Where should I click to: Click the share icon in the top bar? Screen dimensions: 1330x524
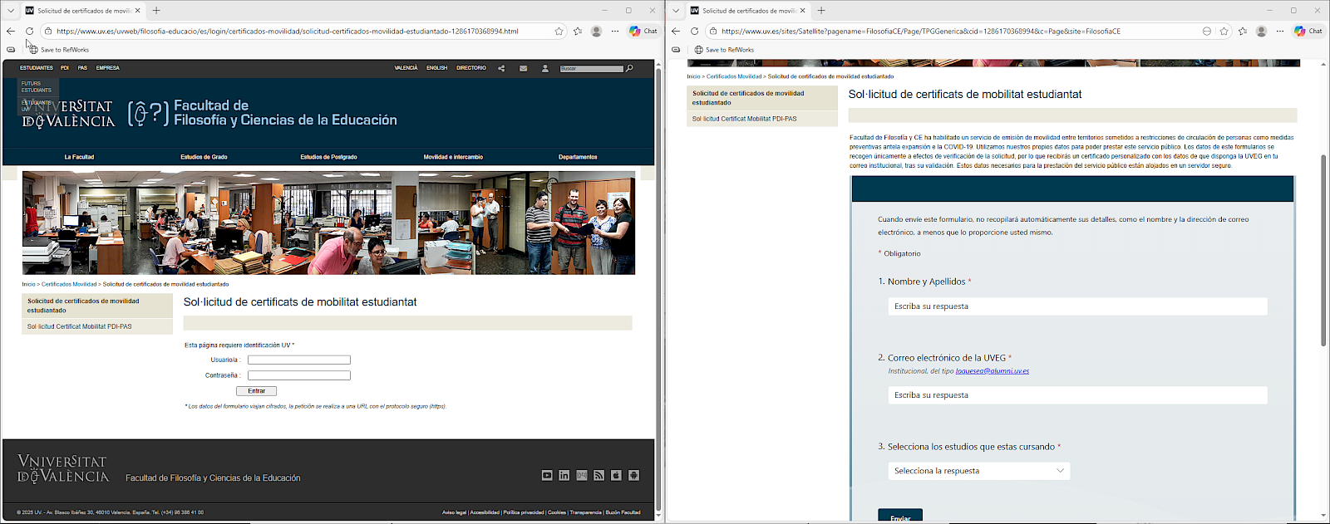[501, 68]
